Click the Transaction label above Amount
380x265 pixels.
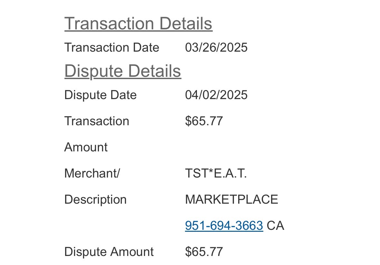(x=97, y=121)
